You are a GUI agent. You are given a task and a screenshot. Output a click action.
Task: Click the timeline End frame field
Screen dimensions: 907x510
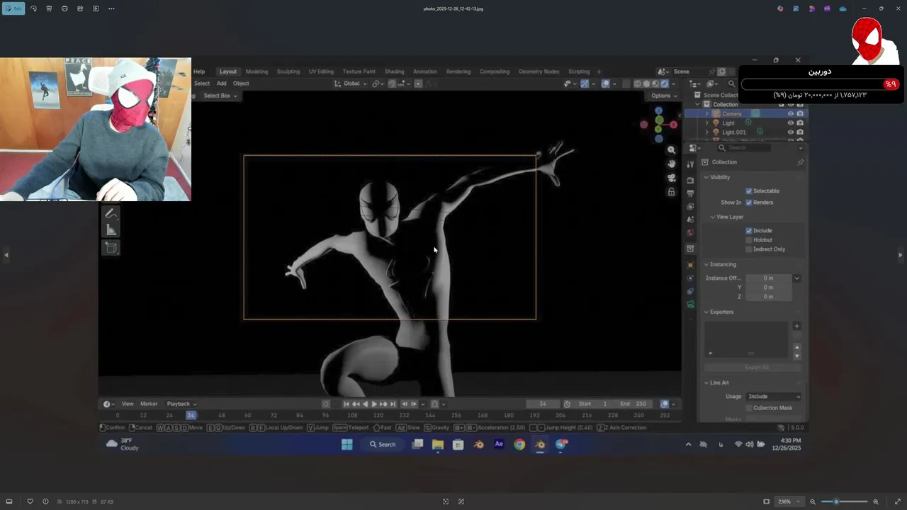[634, 404]
